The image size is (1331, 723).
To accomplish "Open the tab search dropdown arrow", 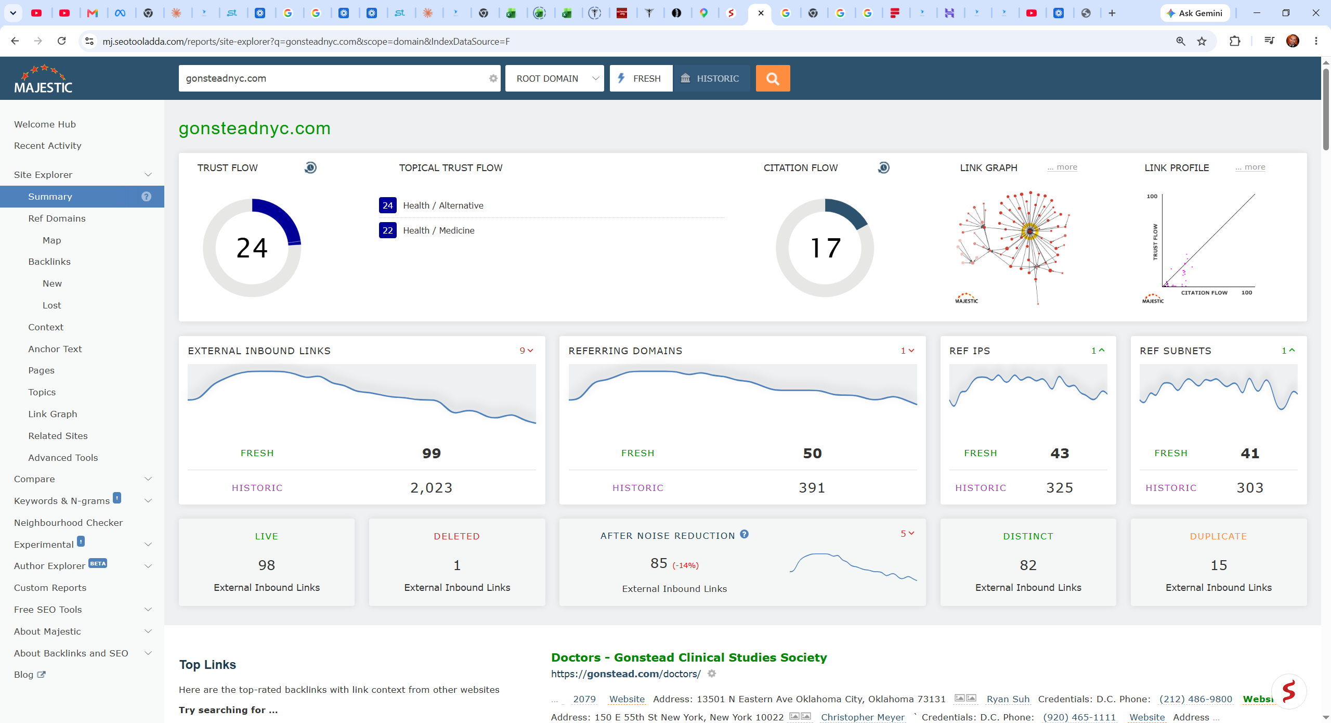I will 13,13.
